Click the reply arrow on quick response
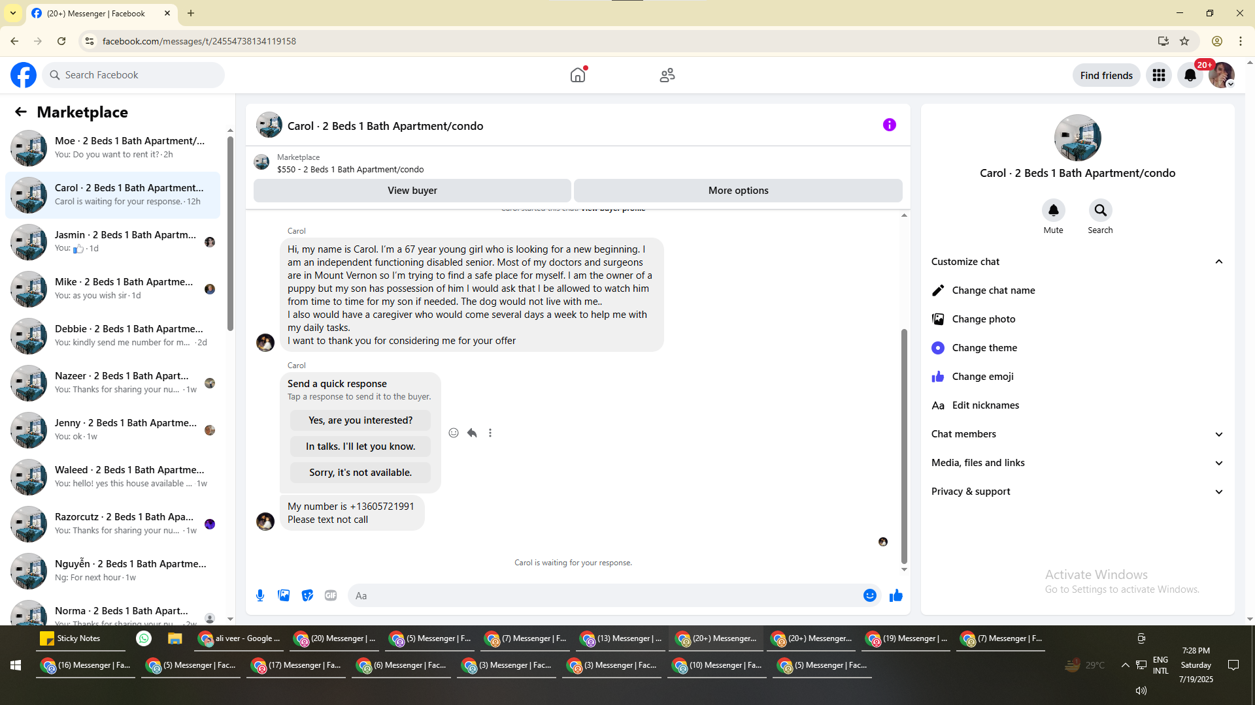This screenshot has width=1255, height=705. coord(472,433)
